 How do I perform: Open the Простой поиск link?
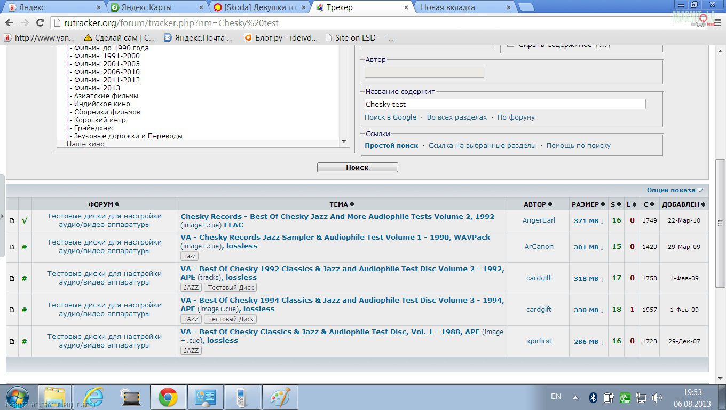tap(391, 146)
